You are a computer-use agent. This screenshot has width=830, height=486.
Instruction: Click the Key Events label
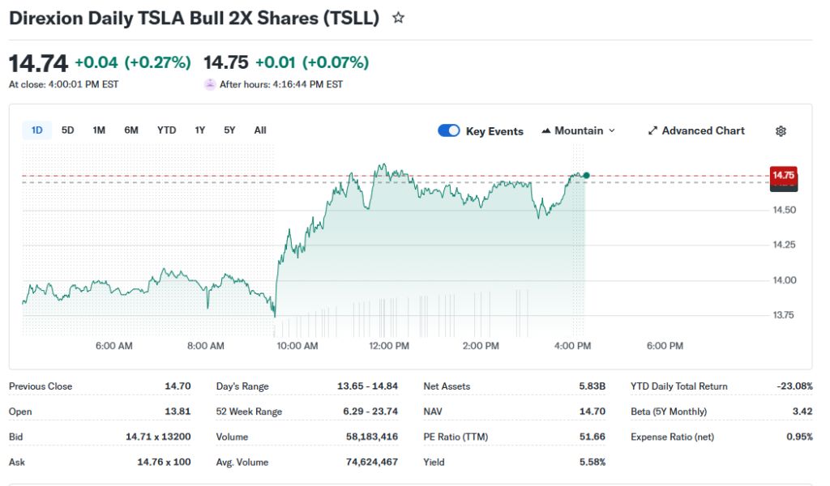494,131
